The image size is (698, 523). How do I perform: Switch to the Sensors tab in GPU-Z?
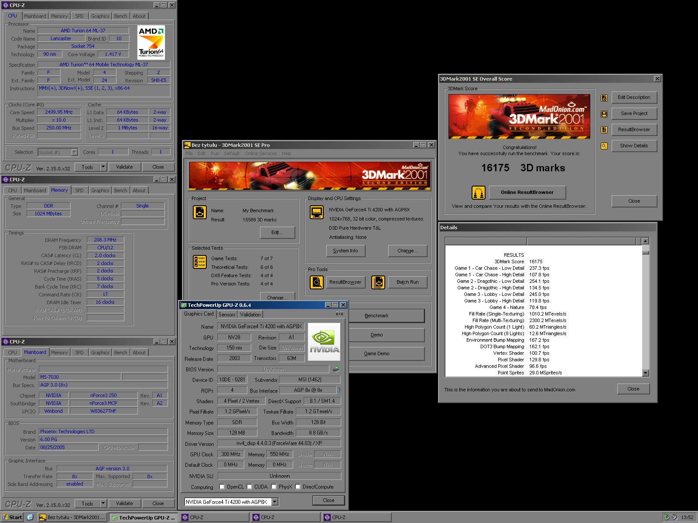(227, 315)
